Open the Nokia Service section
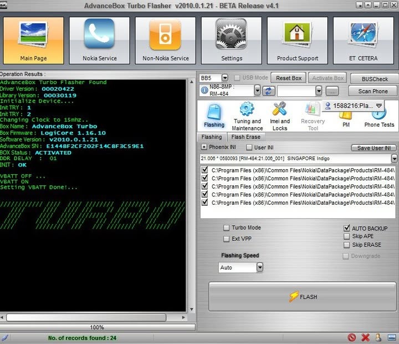 (x=100, y=40)
